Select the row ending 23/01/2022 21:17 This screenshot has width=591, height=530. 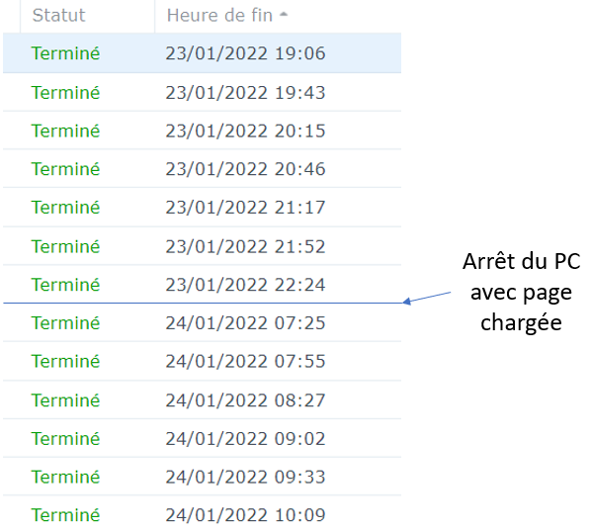pos(202,207)
